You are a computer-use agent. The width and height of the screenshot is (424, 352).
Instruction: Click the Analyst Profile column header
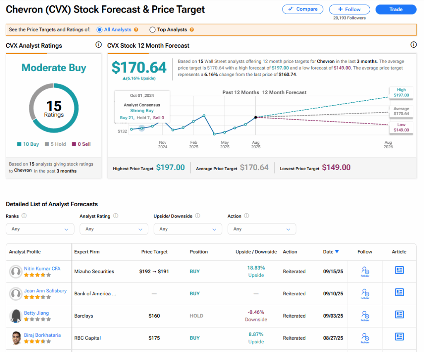(25, 252)
